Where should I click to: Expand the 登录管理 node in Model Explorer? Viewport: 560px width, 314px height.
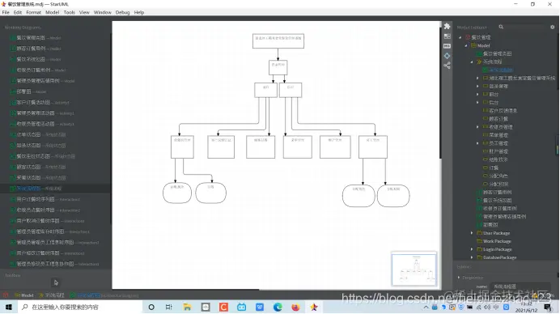click(x=477, y=86)
